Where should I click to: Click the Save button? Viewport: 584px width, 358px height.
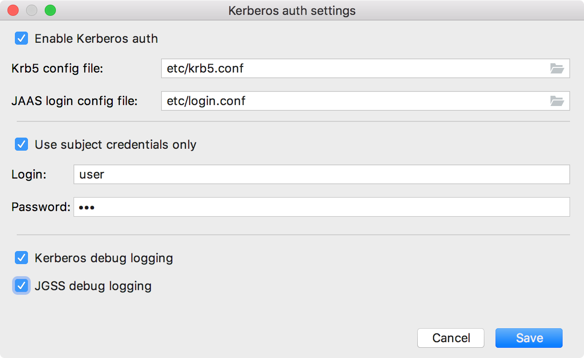pyautogui.click(x=529, y=338)
